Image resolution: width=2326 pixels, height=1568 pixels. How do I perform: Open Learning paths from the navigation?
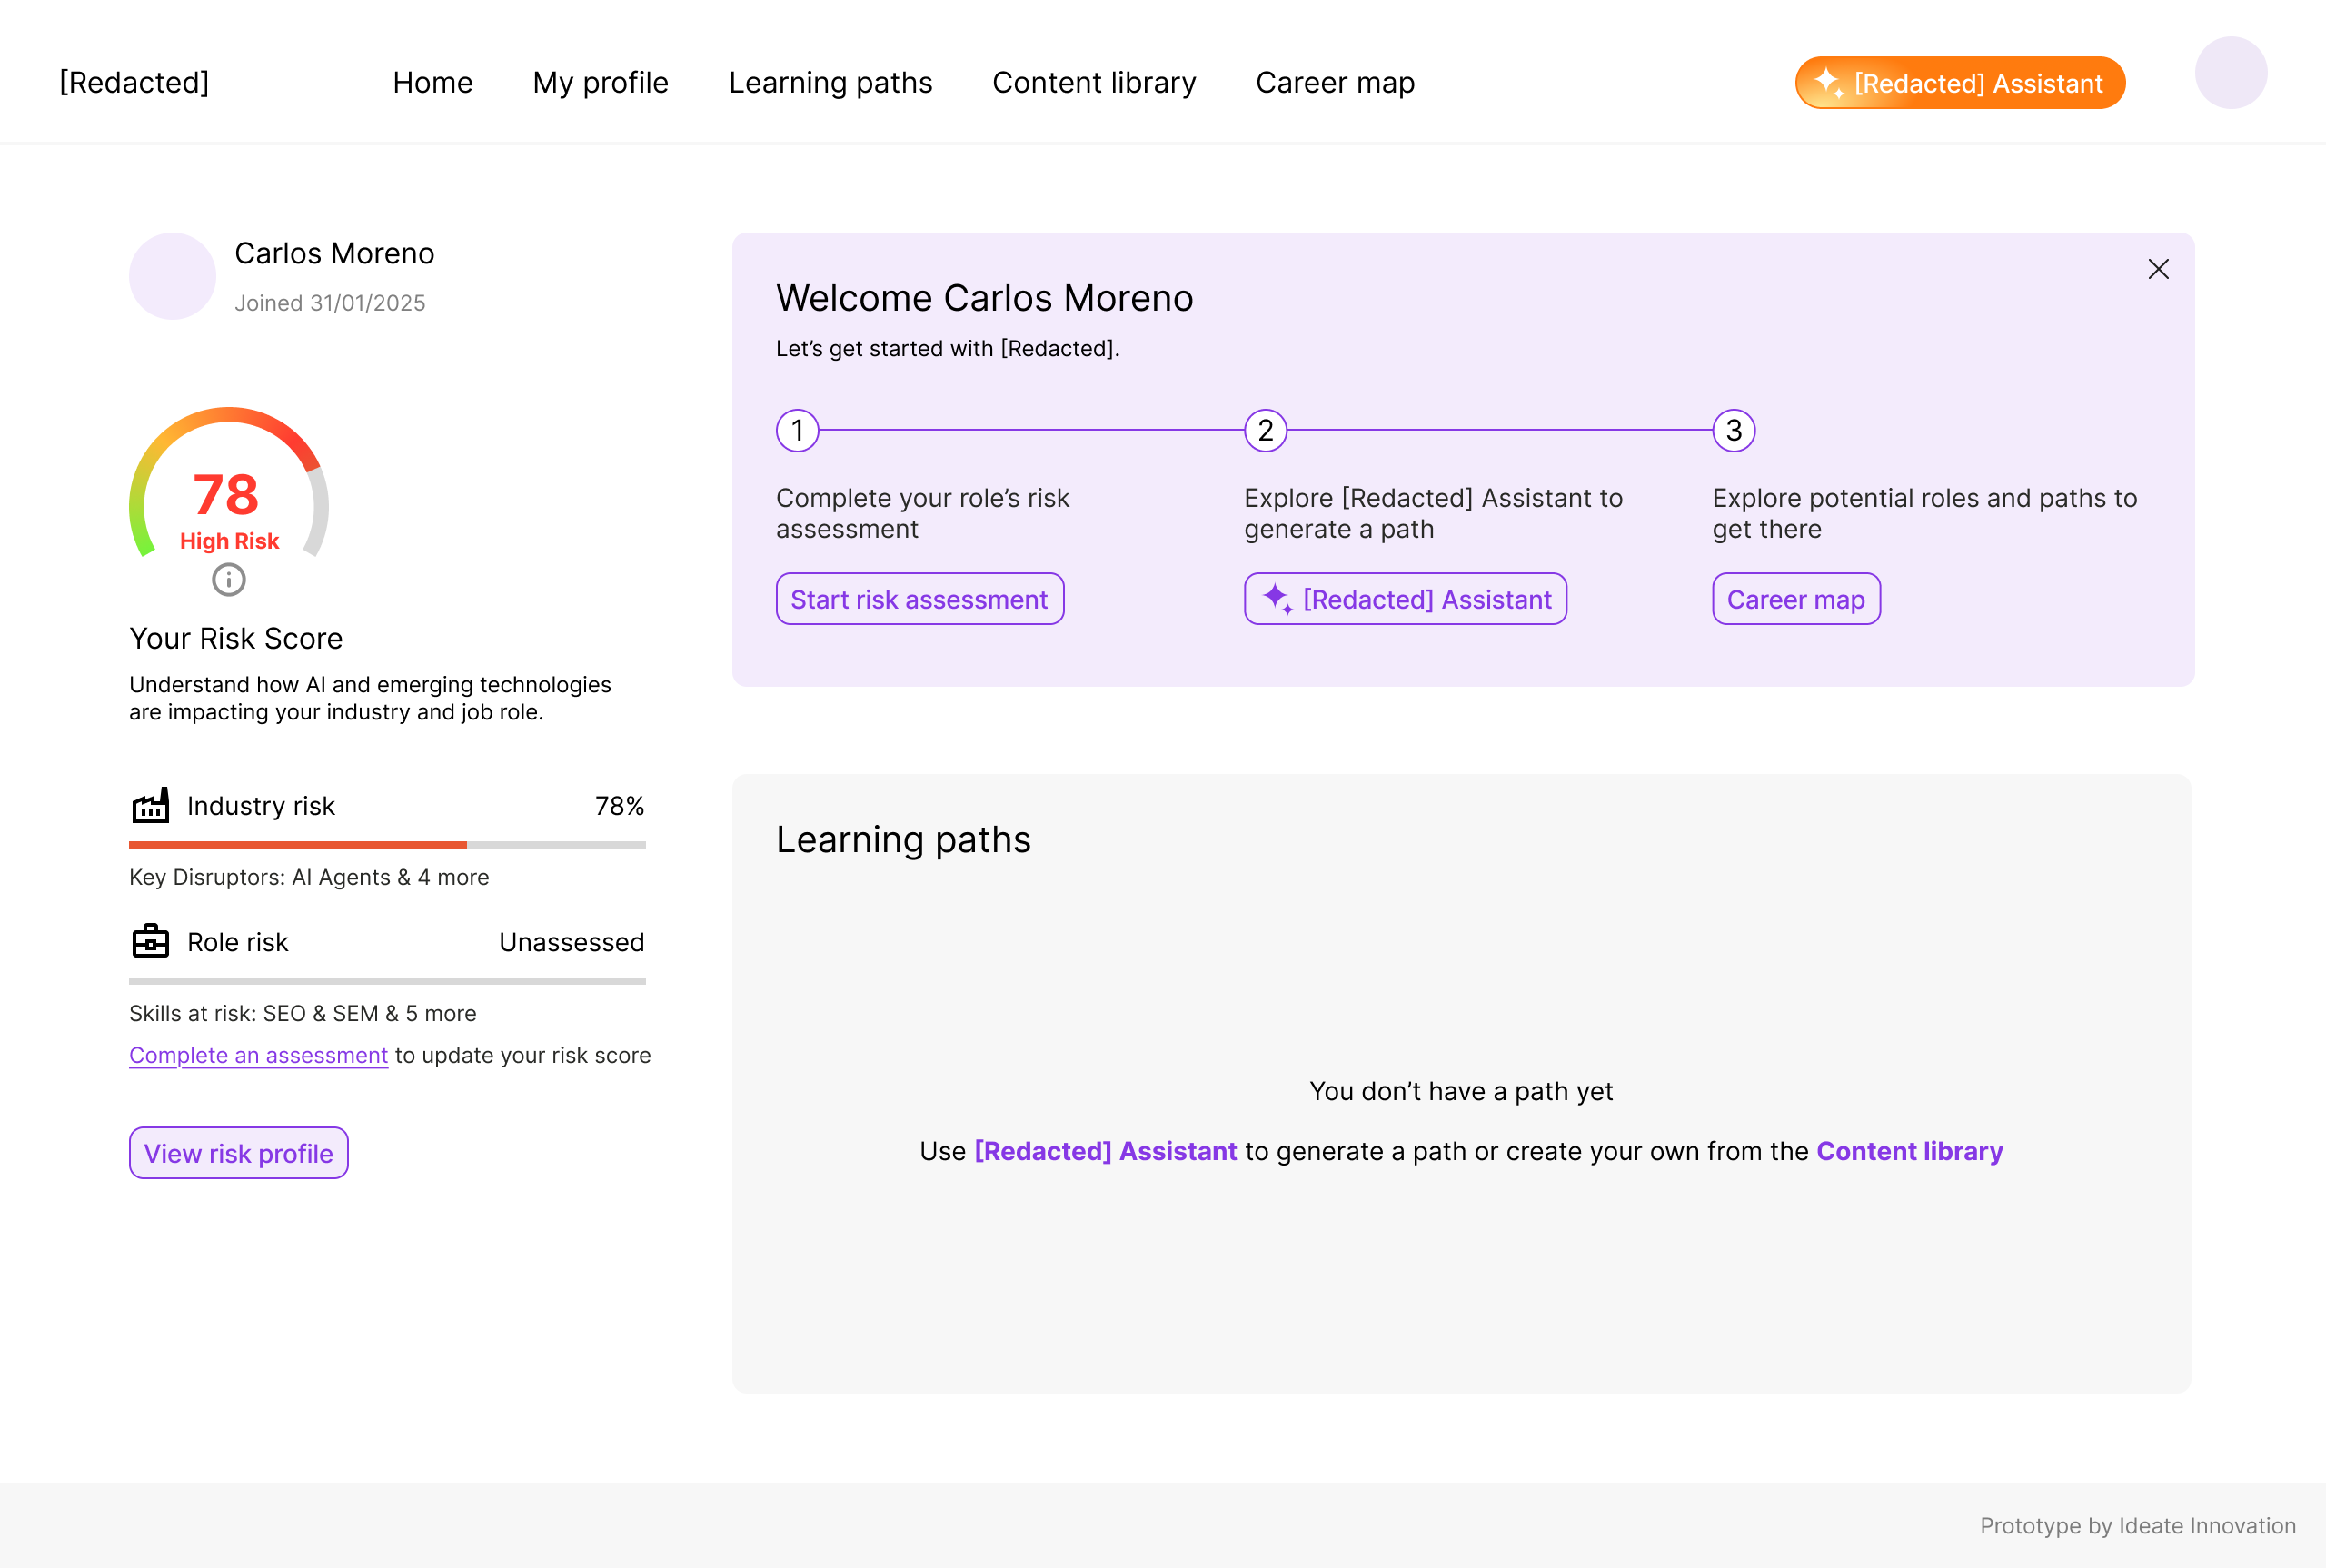point(830,83)
